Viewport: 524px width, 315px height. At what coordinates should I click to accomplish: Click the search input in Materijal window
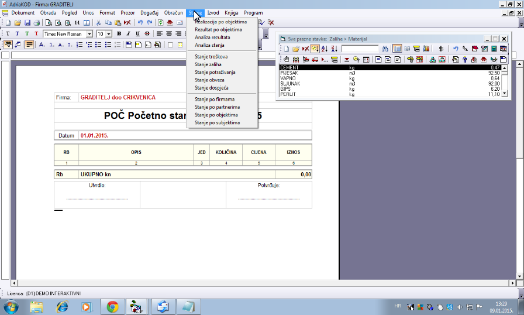[x=360, y=49]
